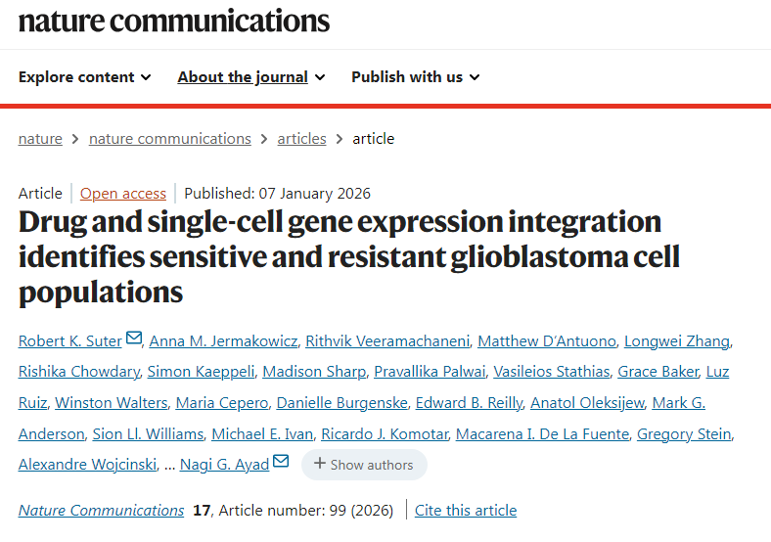Click Cite this article link
The height and width of the screenshot is (542, 771).
click(x=466, y=510)
